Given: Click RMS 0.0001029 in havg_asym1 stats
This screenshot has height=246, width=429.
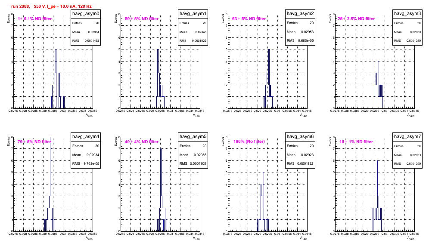Looking at the screenshot, I should pos(193,41).
